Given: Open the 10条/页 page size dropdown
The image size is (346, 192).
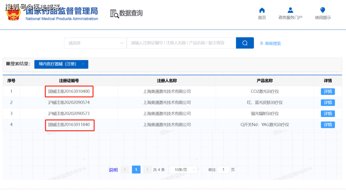Looking at the screenshot, I should (183, 170).
